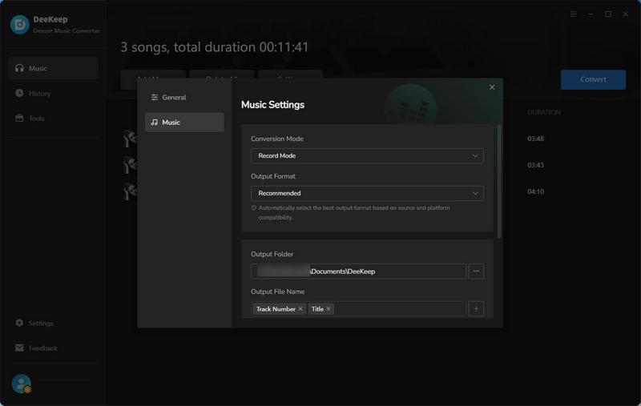Open the Feedback page
The width and height of the screenshot is (641, 406).
(x=53, y=348)
